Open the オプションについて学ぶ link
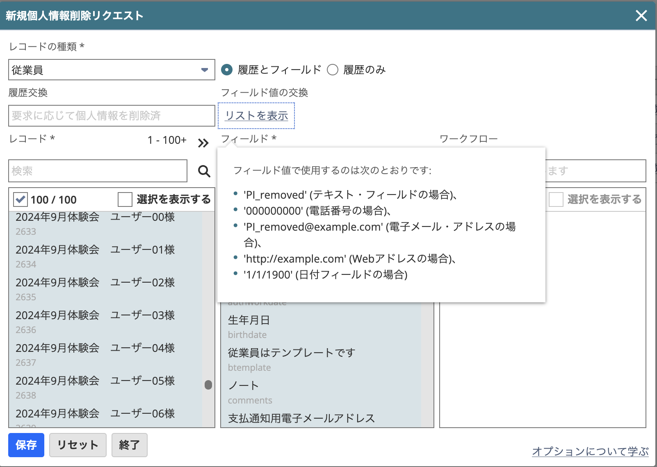657x467 pixels. coord(590,451)
